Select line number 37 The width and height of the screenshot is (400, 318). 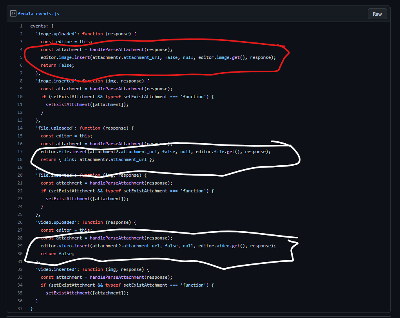(20, 309)
